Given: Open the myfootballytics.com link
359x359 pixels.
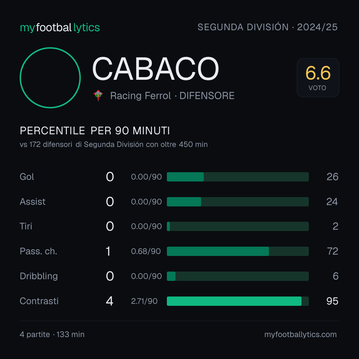Looking at the screenshot, I should [300, 334].
